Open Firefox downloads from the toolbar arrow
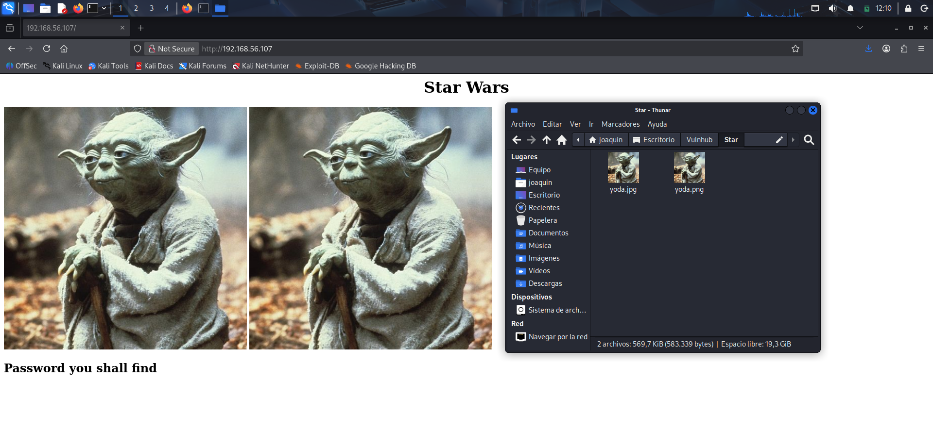Screen dimensions: 933x448 pyautogui.click(x=868, y=49)
